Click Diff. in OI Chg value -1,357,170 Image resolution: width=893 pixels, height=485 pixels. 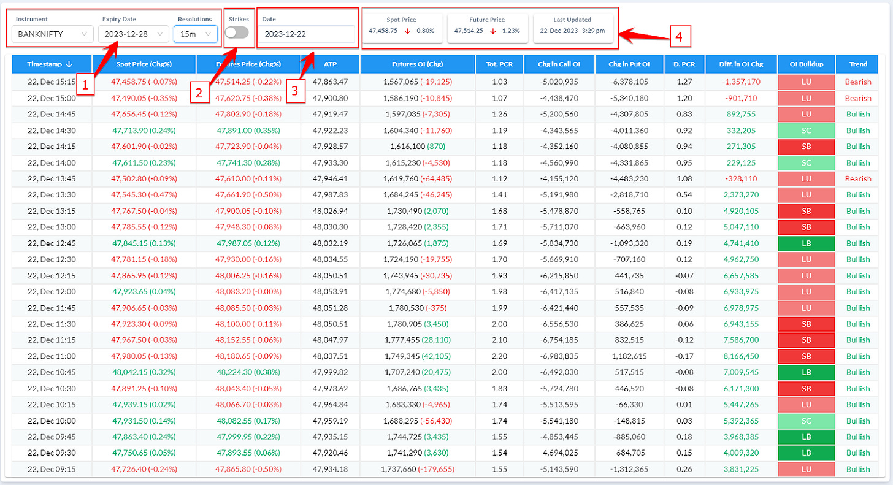[x=740, y=82]
